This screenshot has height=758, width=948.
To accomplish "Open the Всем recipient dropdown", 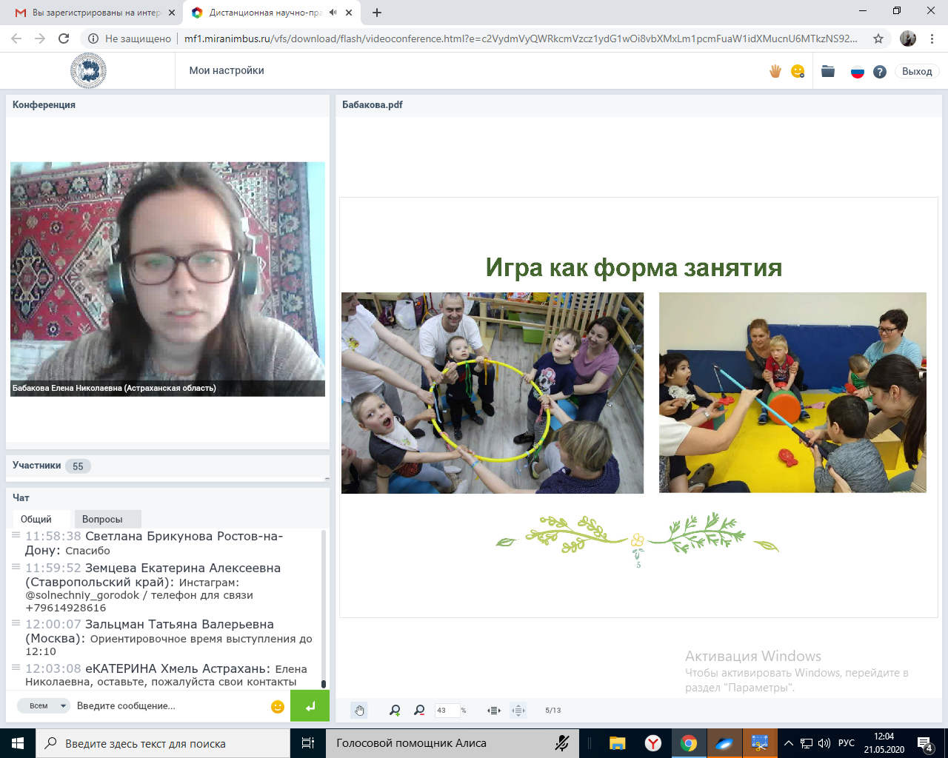I will (x=44, y=705).
